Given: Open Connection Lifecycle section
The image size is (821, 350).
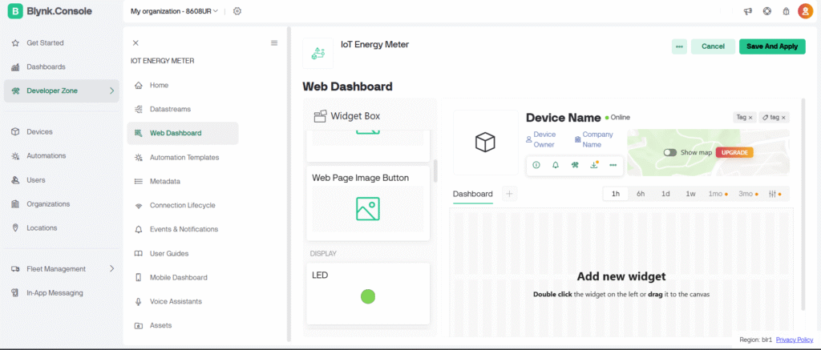Looking at the screenshot, I should [183, 206].
